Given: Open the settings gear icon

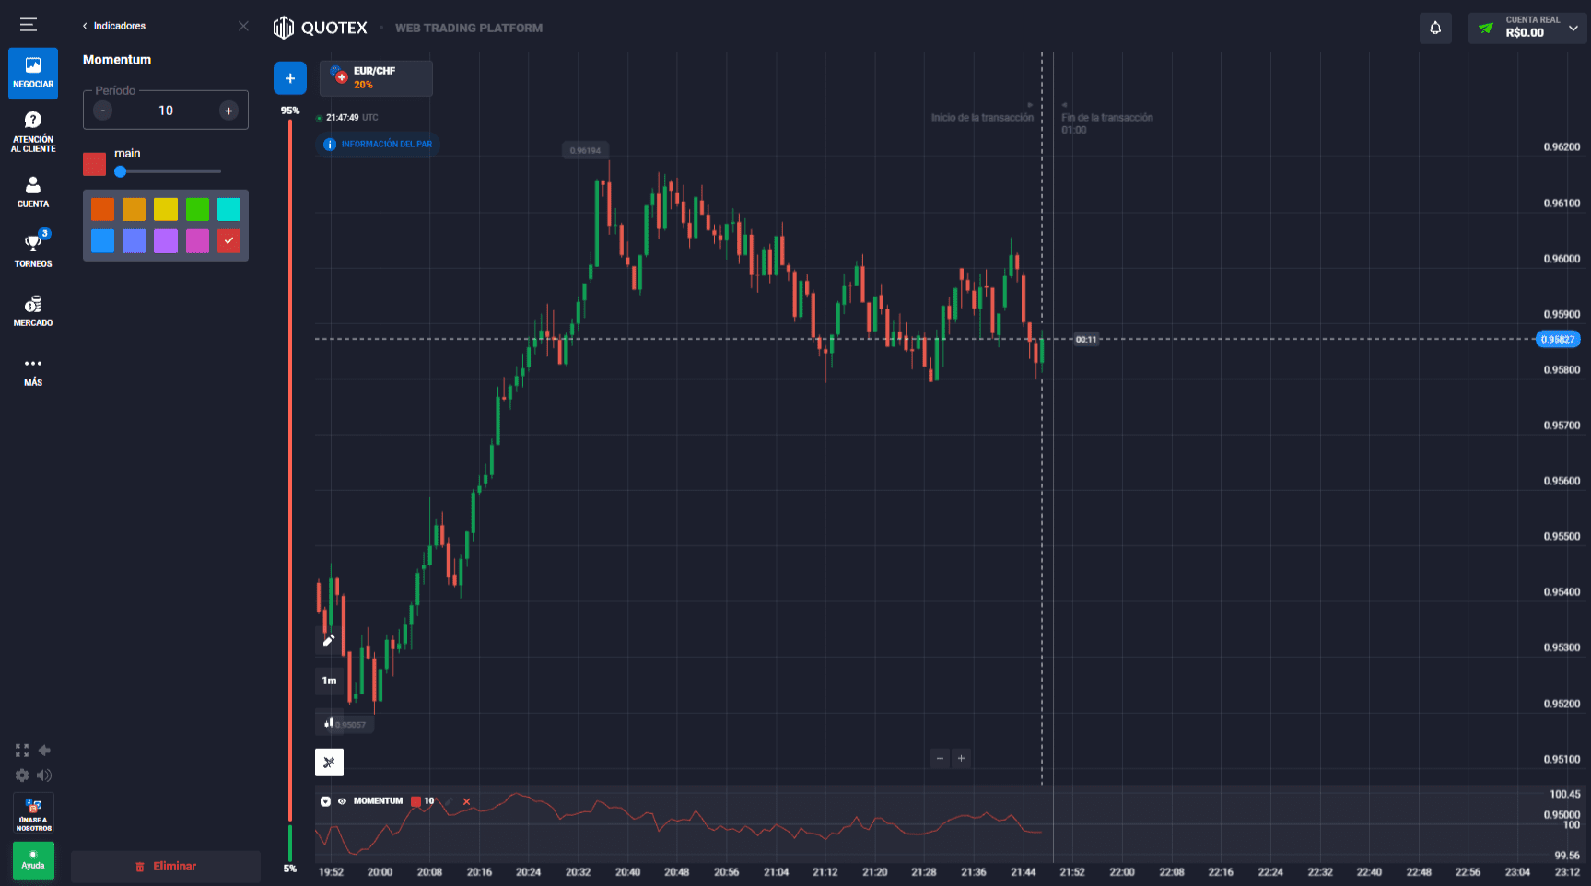Looking at the screenshot, I should coord(22,775).
